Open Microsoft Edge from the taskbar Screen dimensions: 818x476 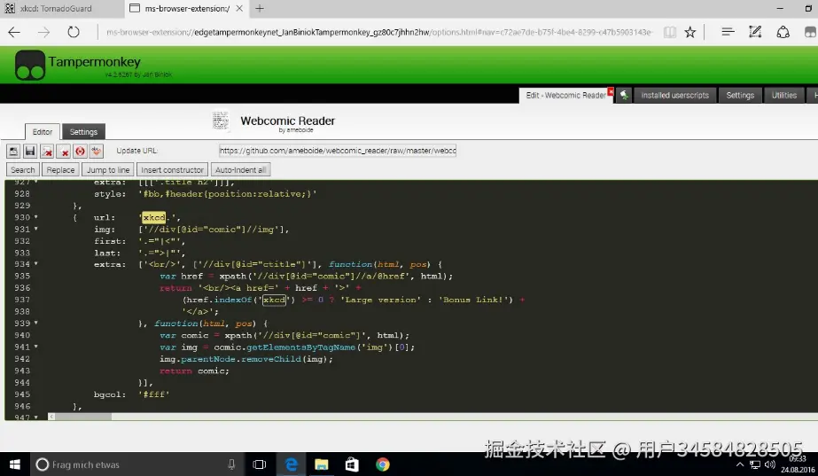(x=291, y=464)
